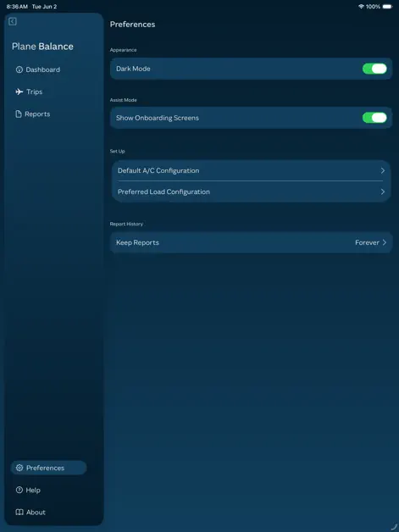Screen dimensions: 399x532
Task: Click the Assist Mode section label
Action: 123,100
